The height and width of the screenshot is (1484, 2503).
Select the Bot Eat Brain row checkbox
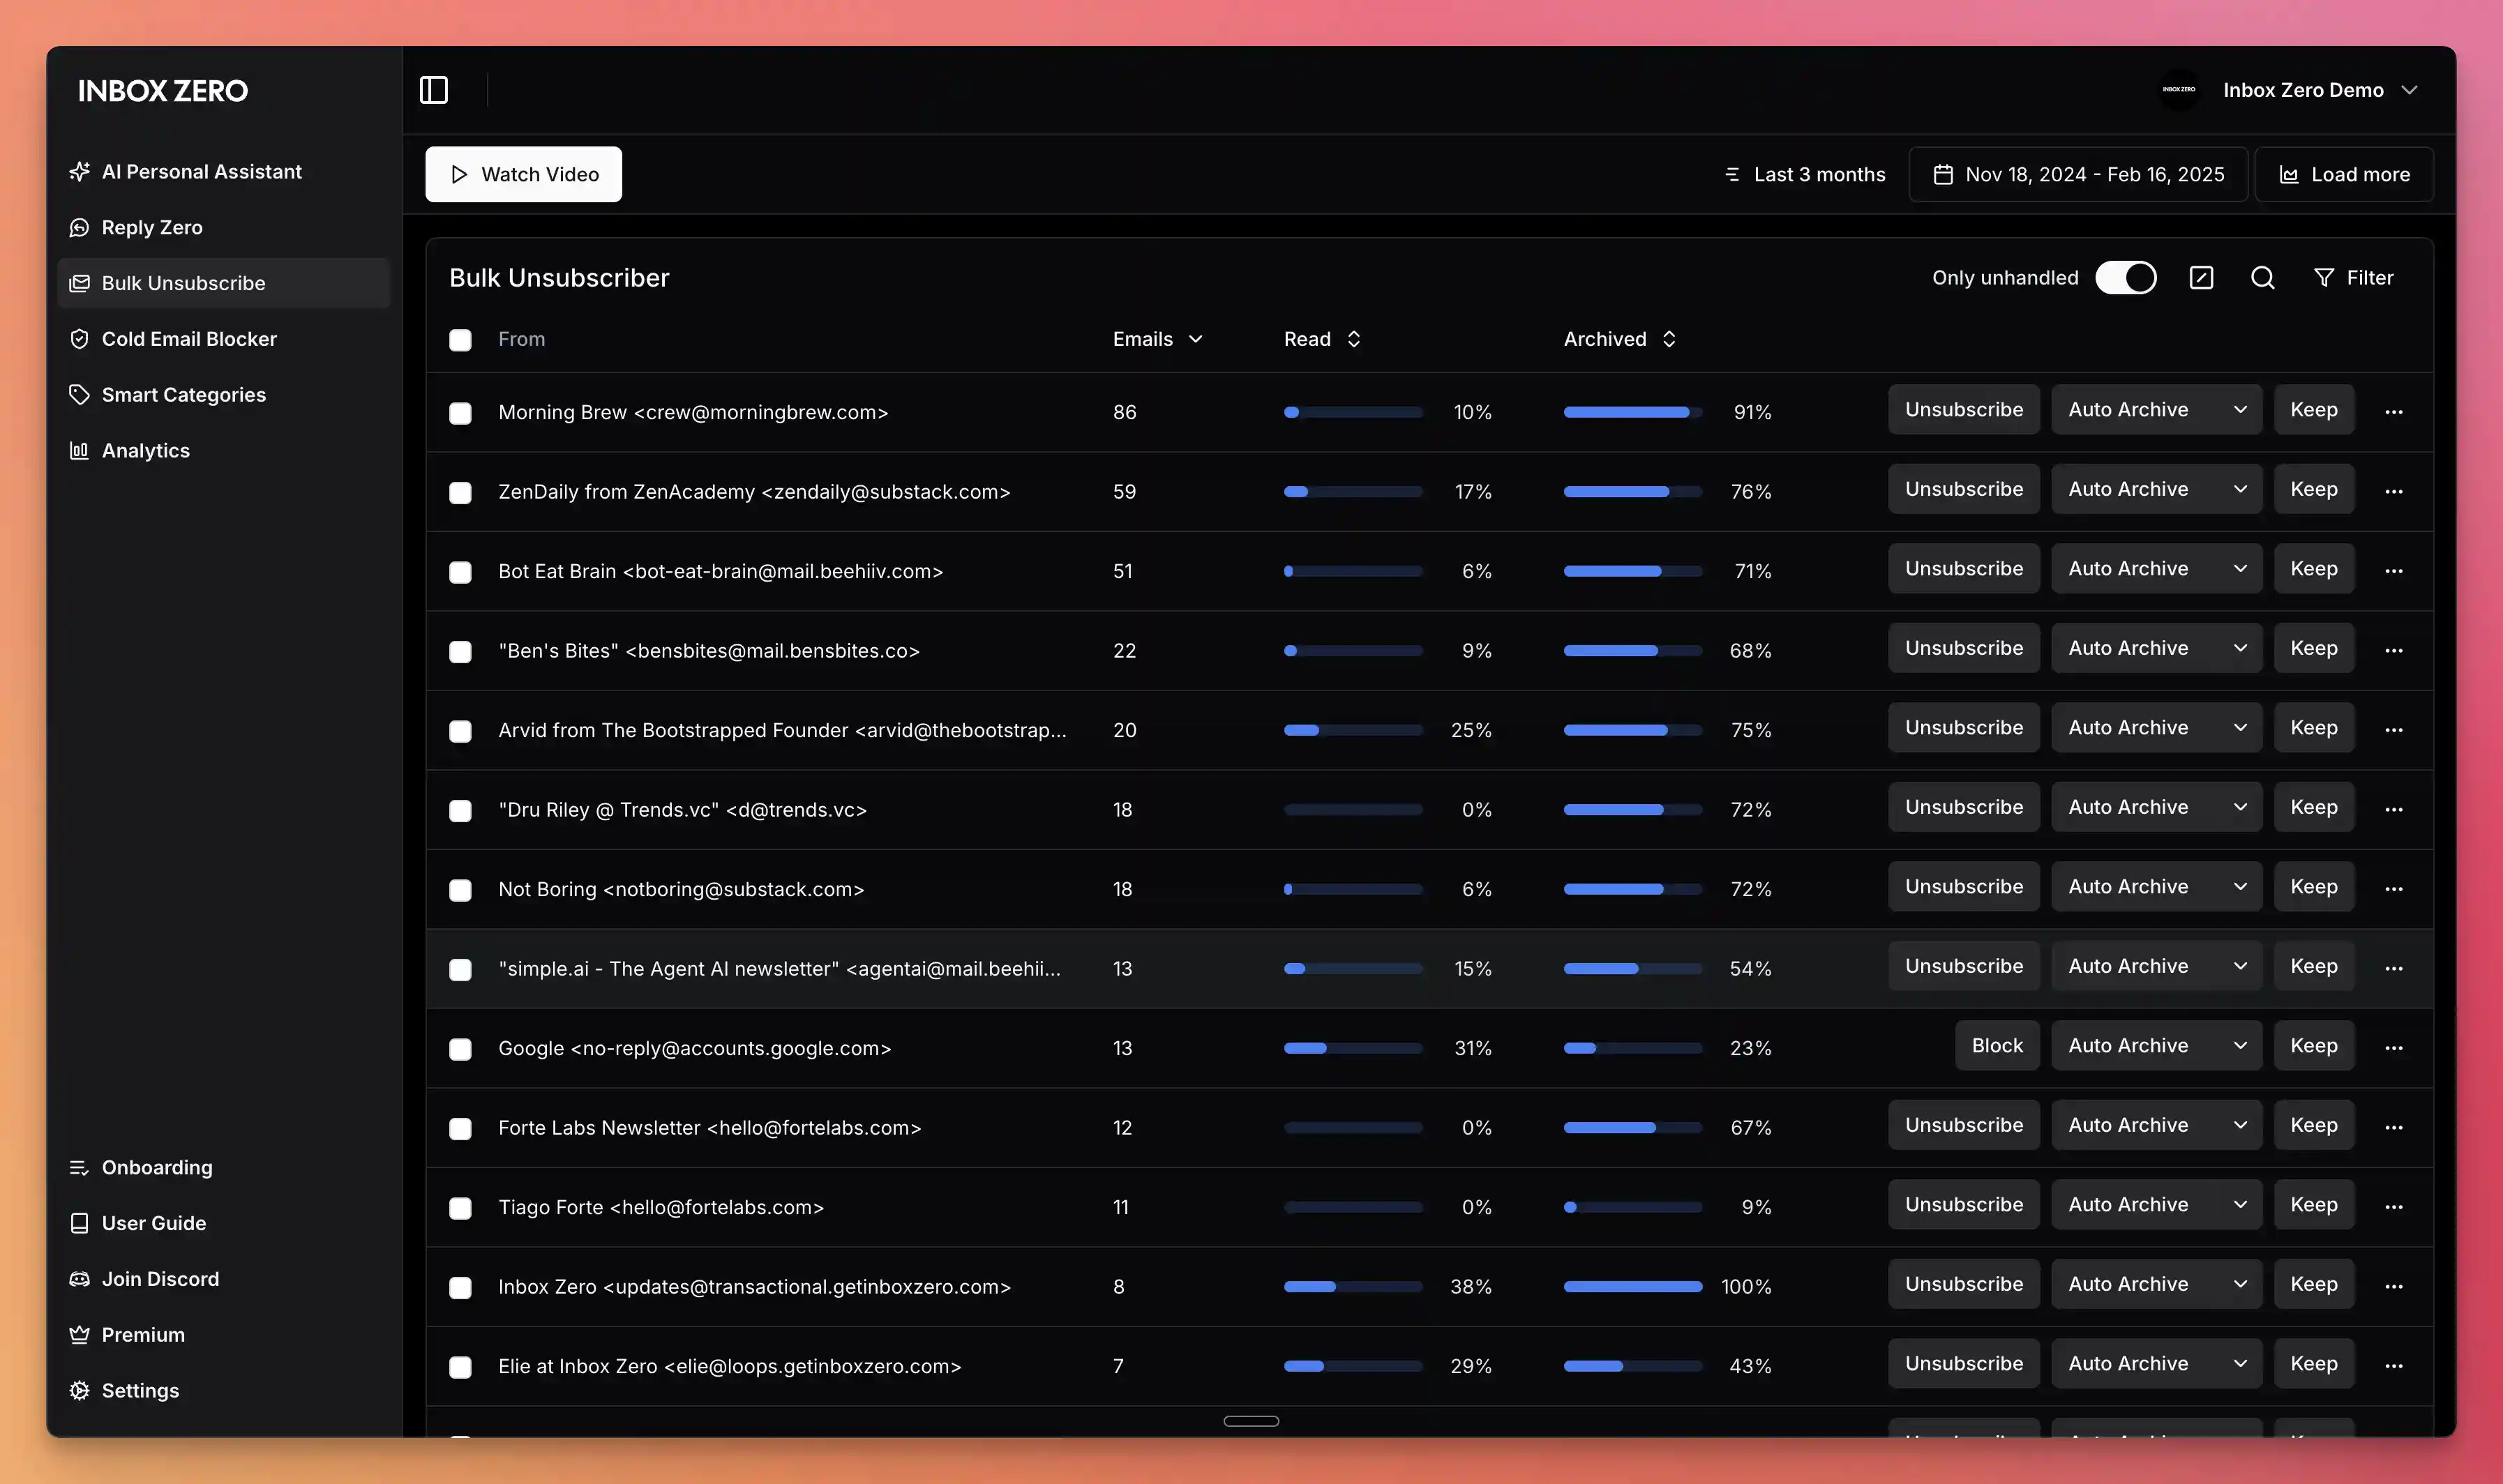click(460, 572)
